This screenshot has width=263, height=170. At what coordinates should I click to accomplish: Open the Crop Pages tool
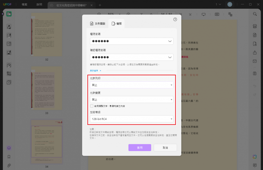click(x=9, y=73)
